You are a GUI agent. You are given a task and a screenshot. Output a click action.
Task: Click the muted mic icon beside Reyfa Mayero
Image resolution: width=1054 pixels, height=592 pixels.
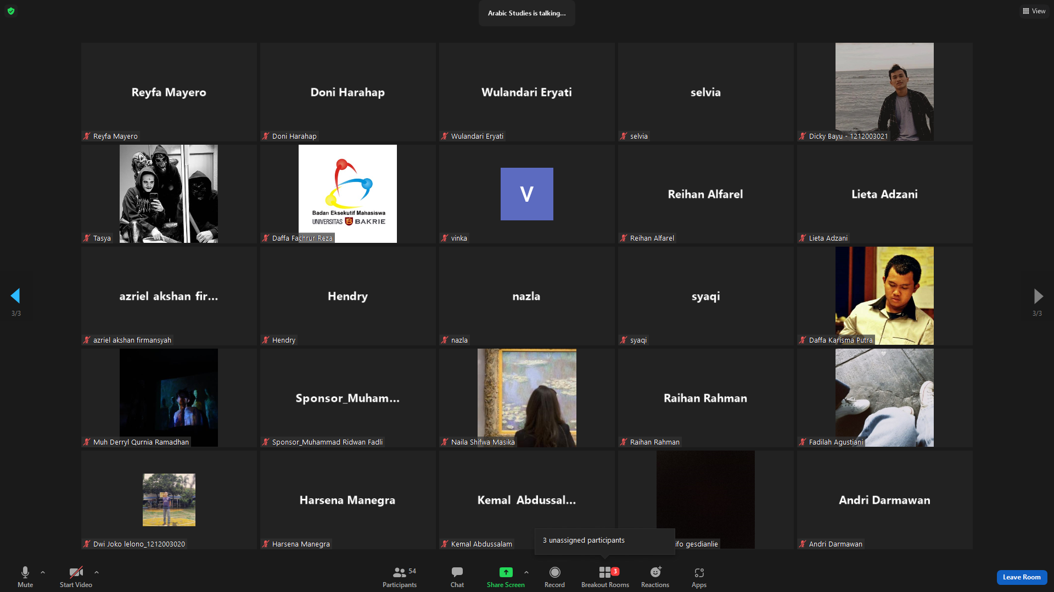pos(87,136)
